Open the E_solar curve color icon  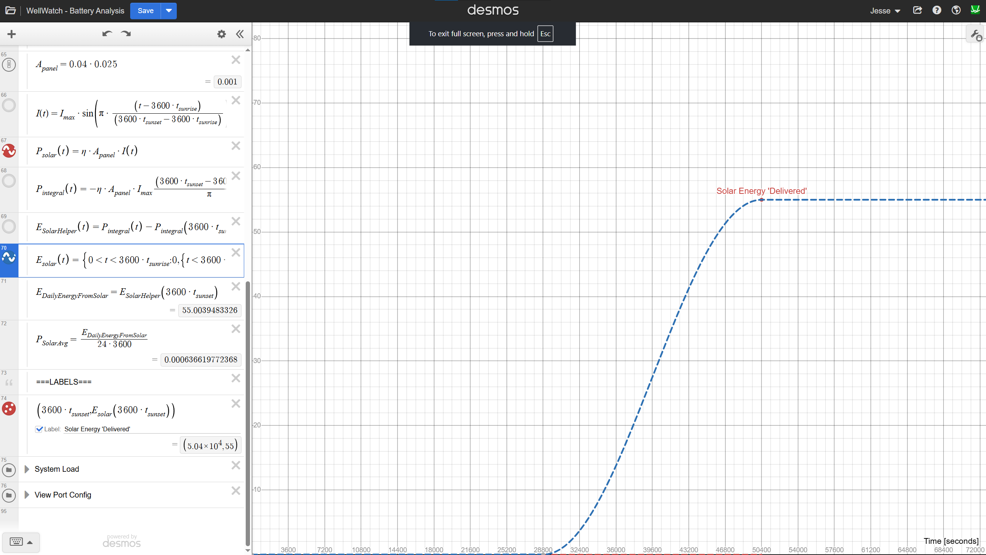tap(9, 257)
